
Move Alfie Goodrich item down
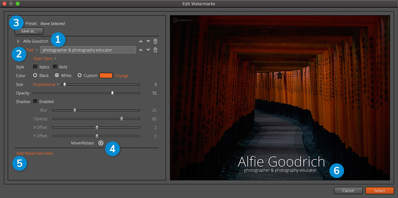148,41
